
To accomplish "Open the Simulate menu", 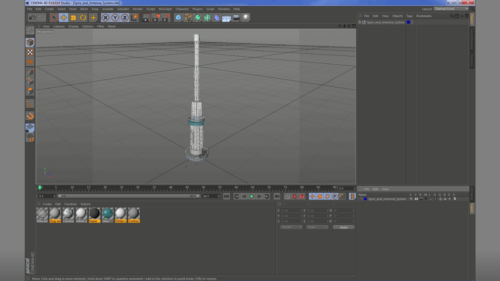I will (x=123, y=9).
